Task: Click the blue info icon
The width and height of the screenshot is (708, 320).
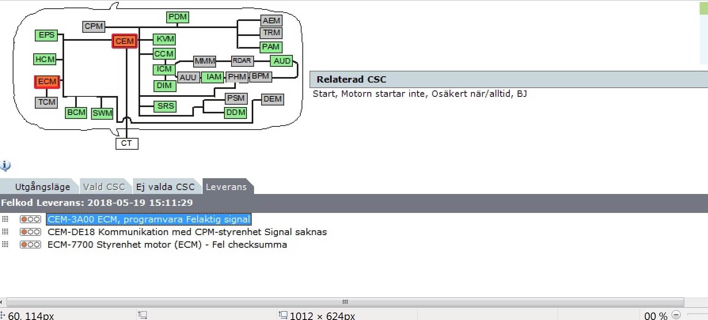Action: pos(6,166)
